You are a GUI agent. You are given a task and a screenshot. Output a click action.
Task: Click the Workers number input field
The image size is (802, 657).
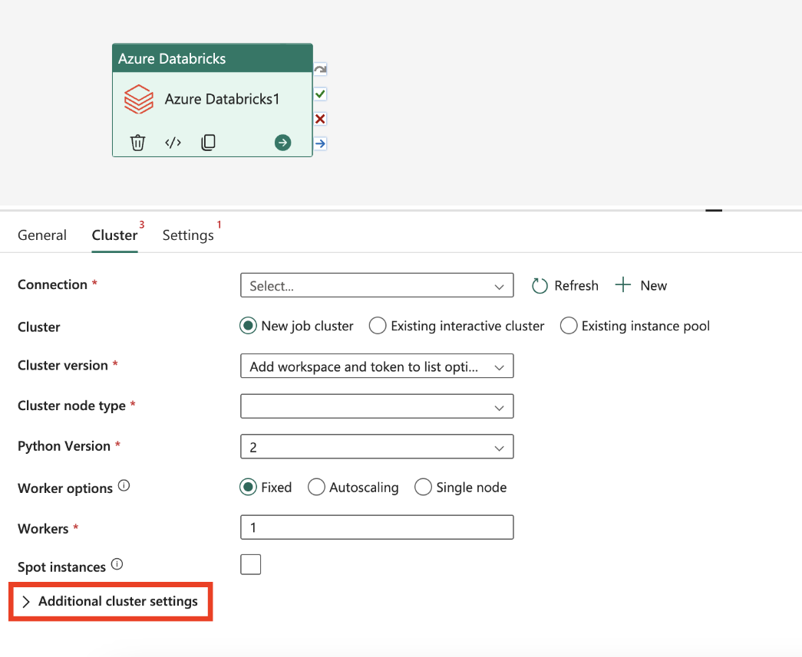pyautogui.click(x=377, y=527)
